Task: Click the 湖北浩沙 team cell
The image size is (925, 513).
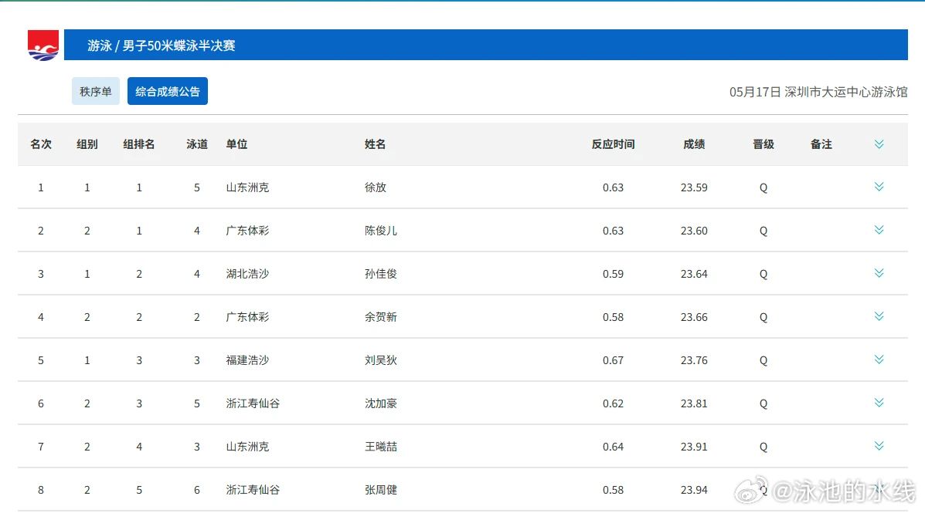Action: click(248, 274)
